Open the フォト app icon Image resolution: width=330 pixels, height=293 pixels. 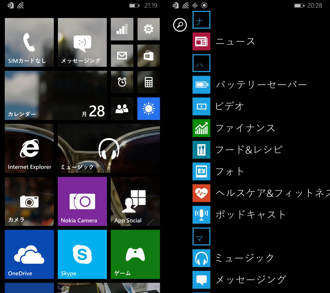(x=201, y=171)
